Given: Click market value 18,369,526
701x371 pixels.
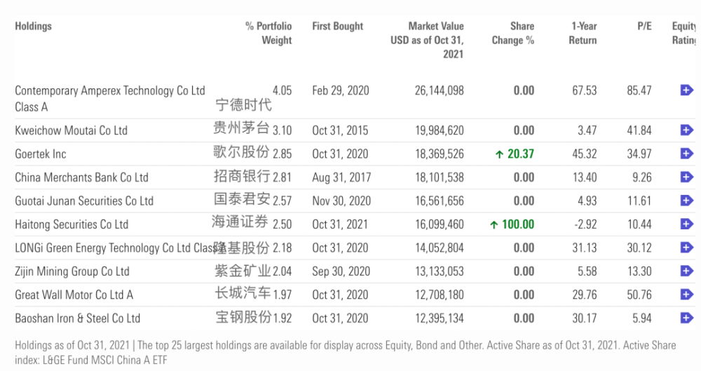Looking at the screenshot, I should tap(439, 154).
